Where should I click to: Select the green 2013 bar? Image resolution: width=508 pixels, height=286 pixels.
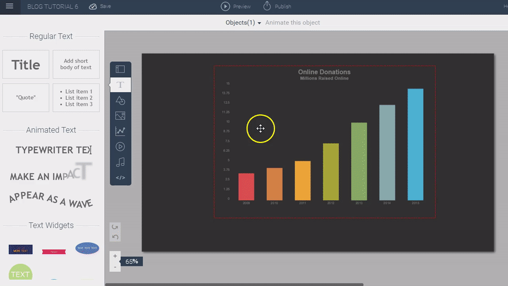coord(359,162)
